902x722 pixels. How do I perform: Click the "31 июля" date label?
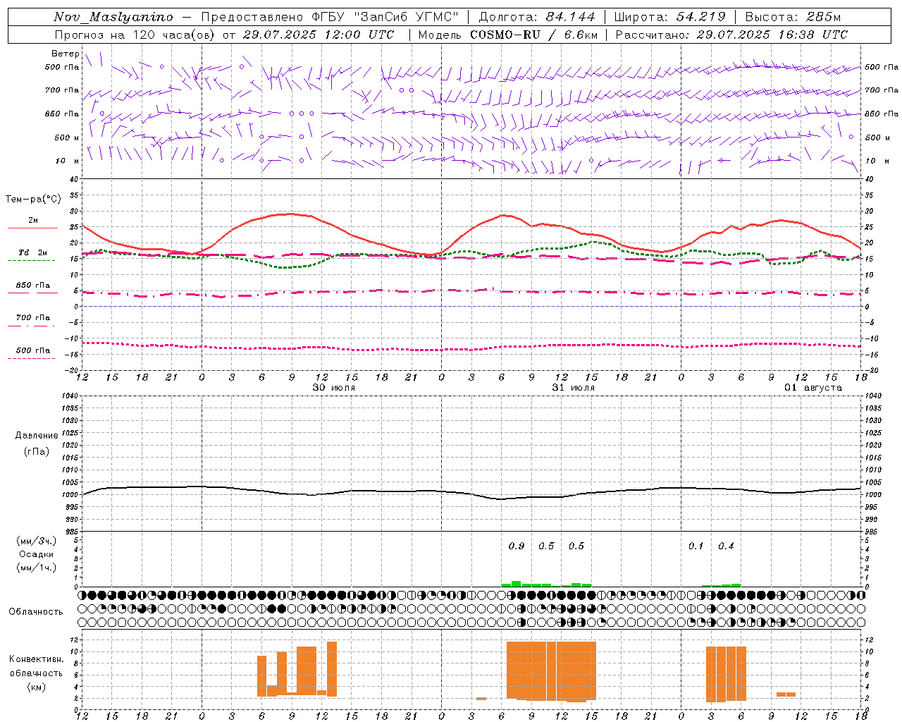574,388
